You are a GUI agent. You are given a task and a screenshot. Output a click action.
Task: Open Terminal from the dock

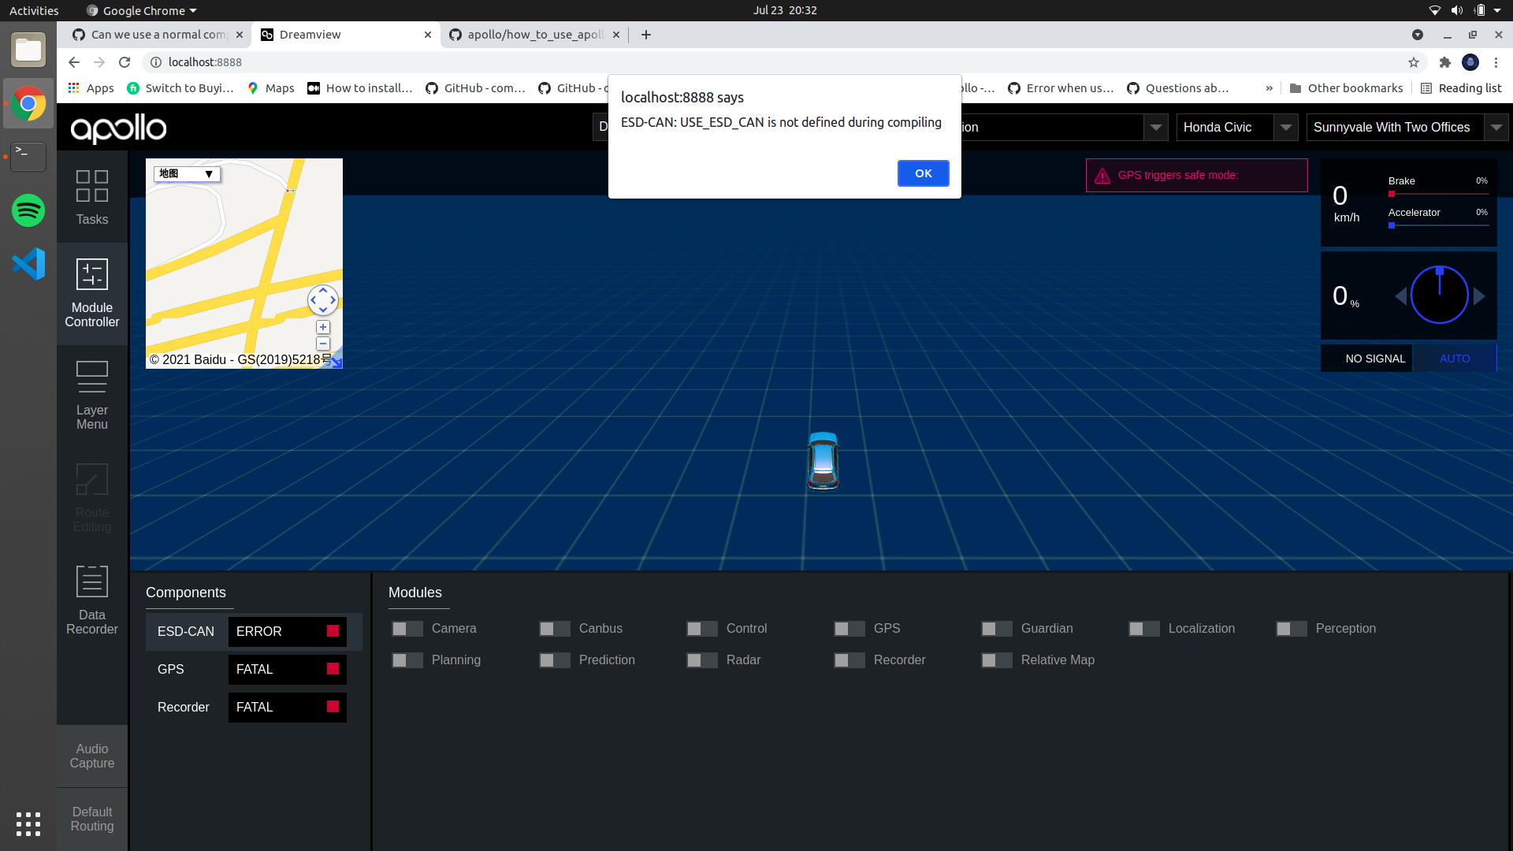tap(28, 157)
